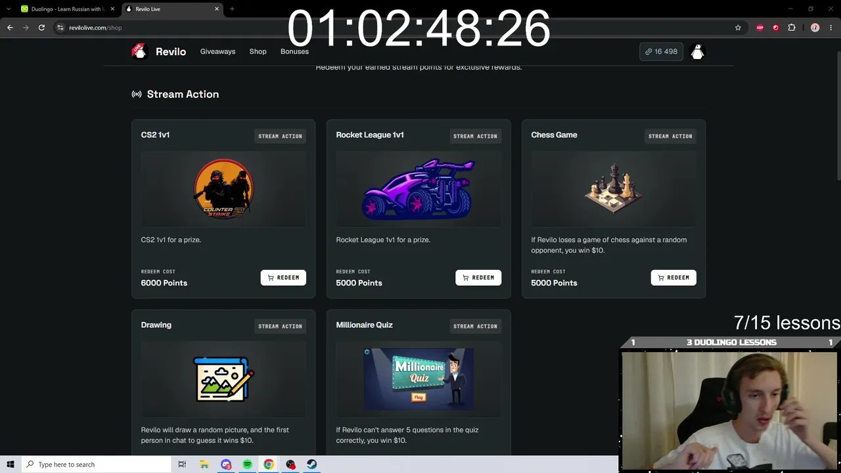The width and height of the screenshot is (841, 473).
Task: Click the Stream Action broadcast icon
Action: click(x=137, y=94)
